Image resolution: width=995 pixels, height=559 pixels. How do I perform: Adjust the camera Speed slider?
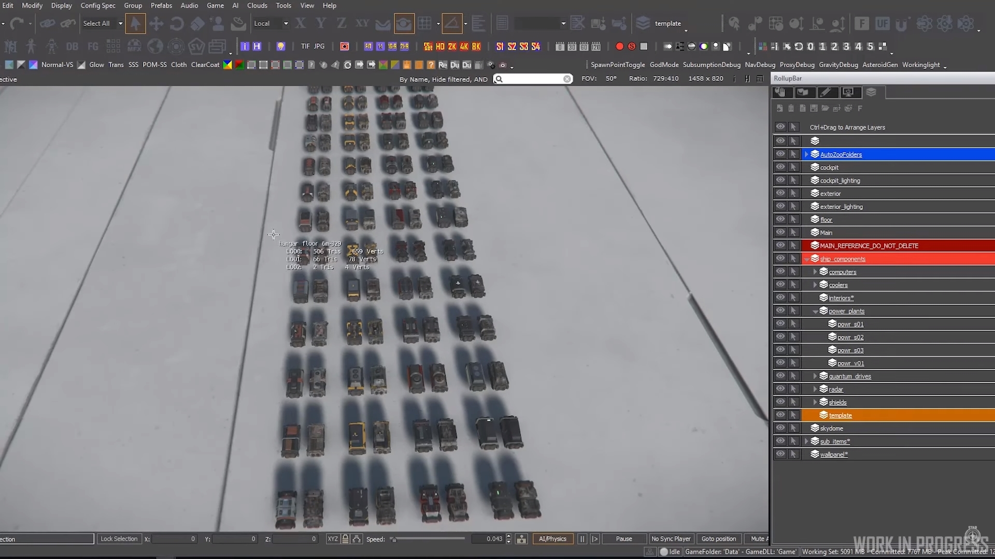click(394, 539)
